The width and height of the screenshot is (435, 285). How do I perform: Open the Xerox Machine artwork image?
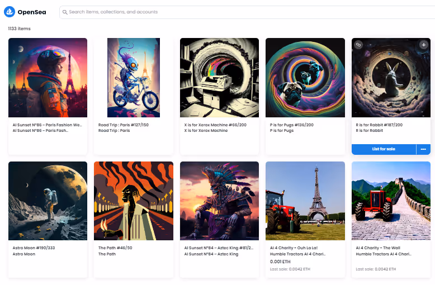click(219, 78)
